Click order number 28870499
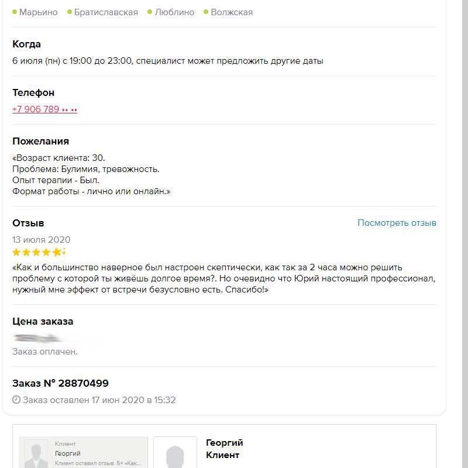This screenshot has width=468, height=468. [x=60, y=384]
